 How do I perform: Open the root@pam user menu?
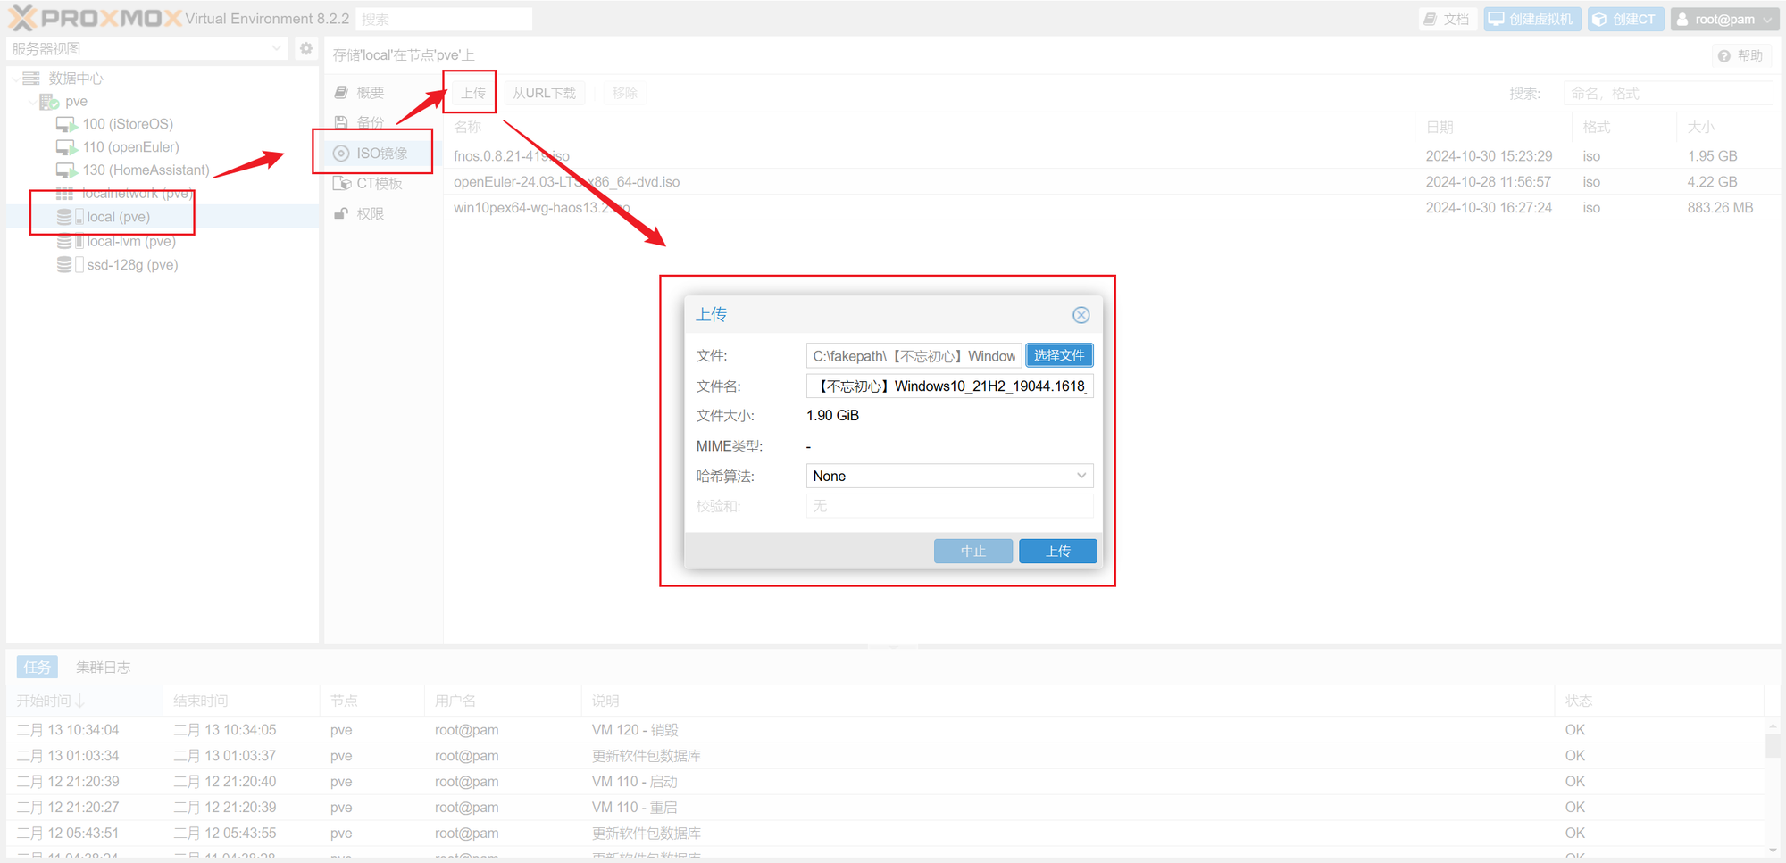(1723, 19)
